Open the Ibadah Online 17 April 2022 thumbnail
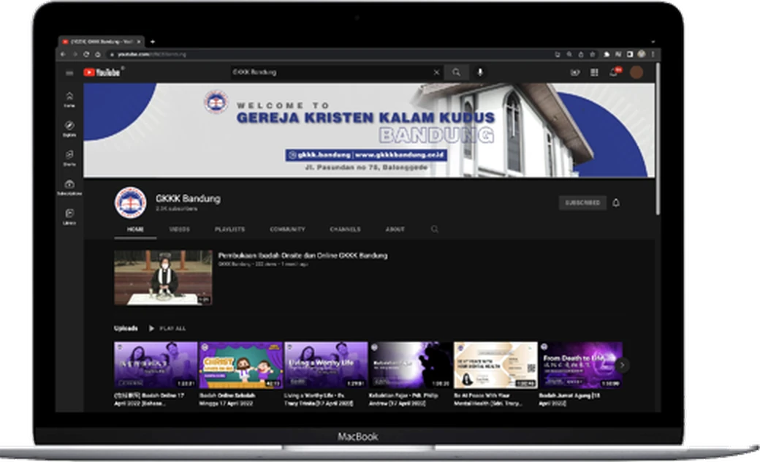 click(156, 365)
